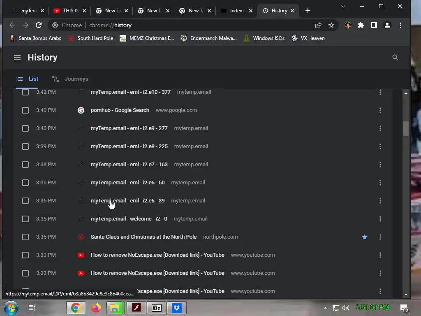Click the Windows Start orb

11,308
